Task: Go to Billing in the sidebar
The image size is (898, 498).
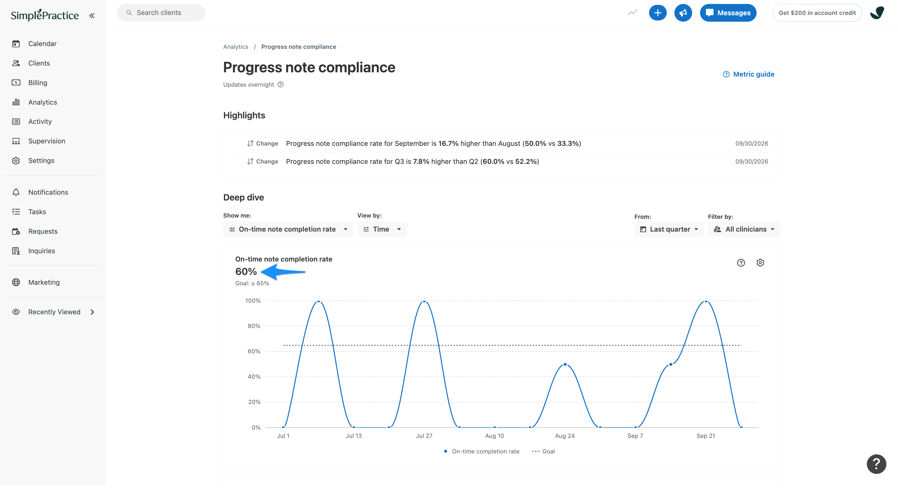Action: (37, 82)
